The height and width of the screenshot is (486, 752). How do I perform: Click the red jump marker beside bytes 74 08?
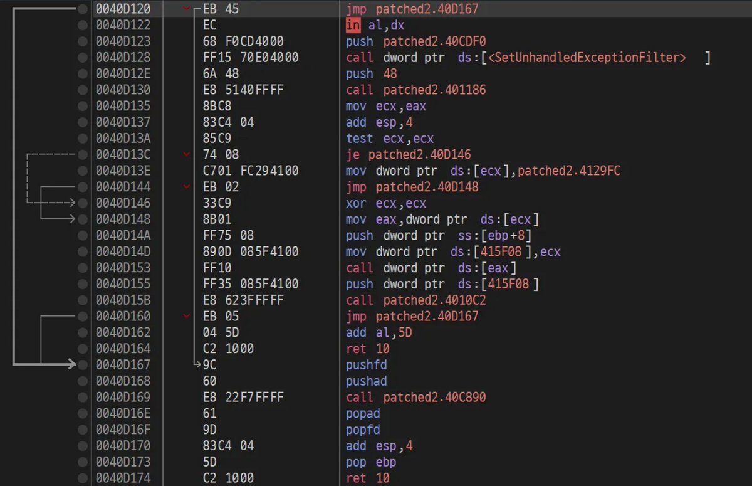pyautogui.click(x=185, y=155)
